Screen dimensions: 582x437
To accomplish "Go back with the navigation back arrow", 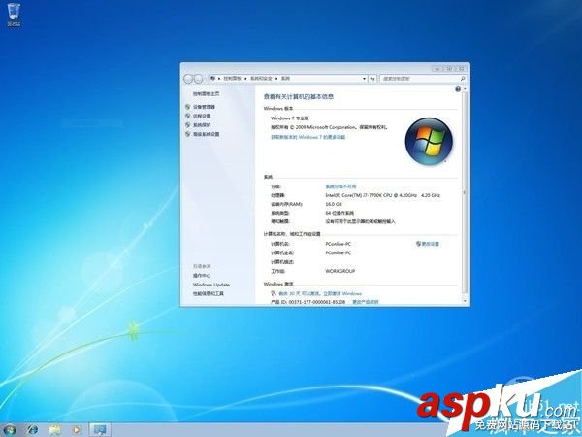I will 188,79.
